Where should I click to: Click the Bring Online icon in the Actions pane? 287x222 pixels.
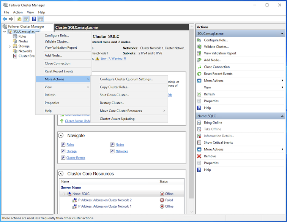click(199, 123)
